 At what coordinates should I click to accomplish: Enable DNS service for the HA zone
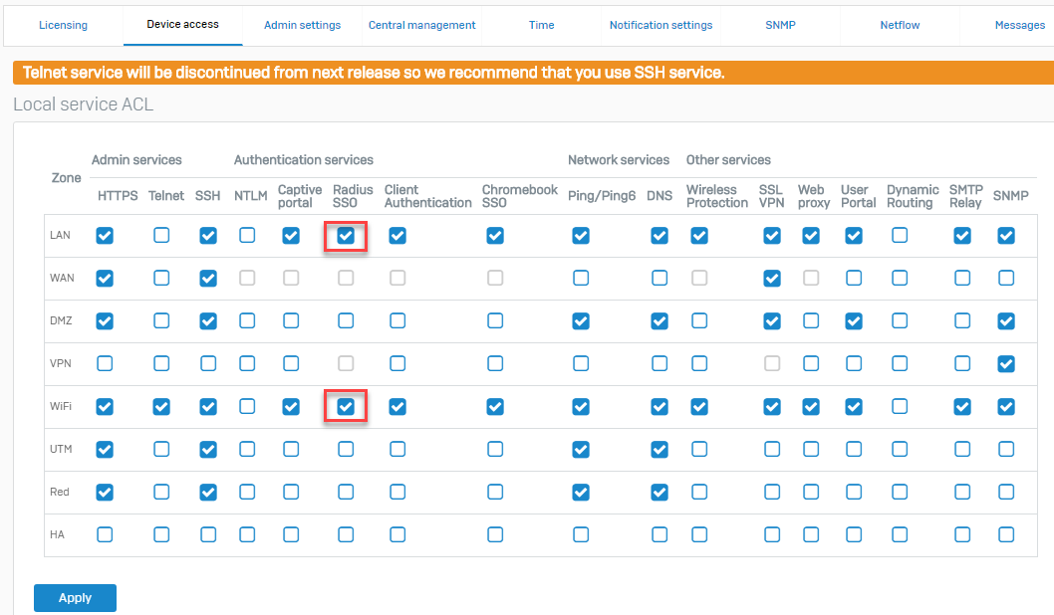coord(659,534)
